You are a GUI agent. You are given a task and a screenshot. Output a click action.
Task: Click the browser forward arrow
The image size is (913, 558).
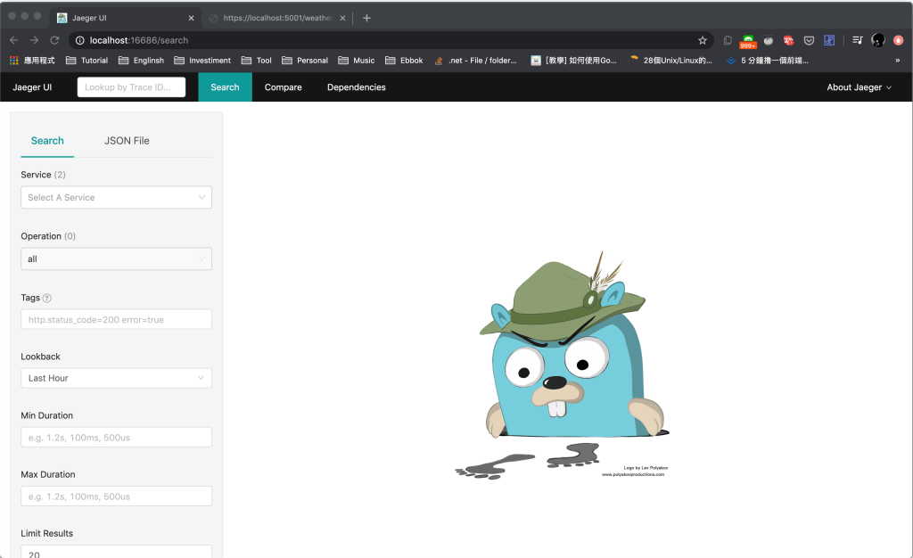coord(35,40)
